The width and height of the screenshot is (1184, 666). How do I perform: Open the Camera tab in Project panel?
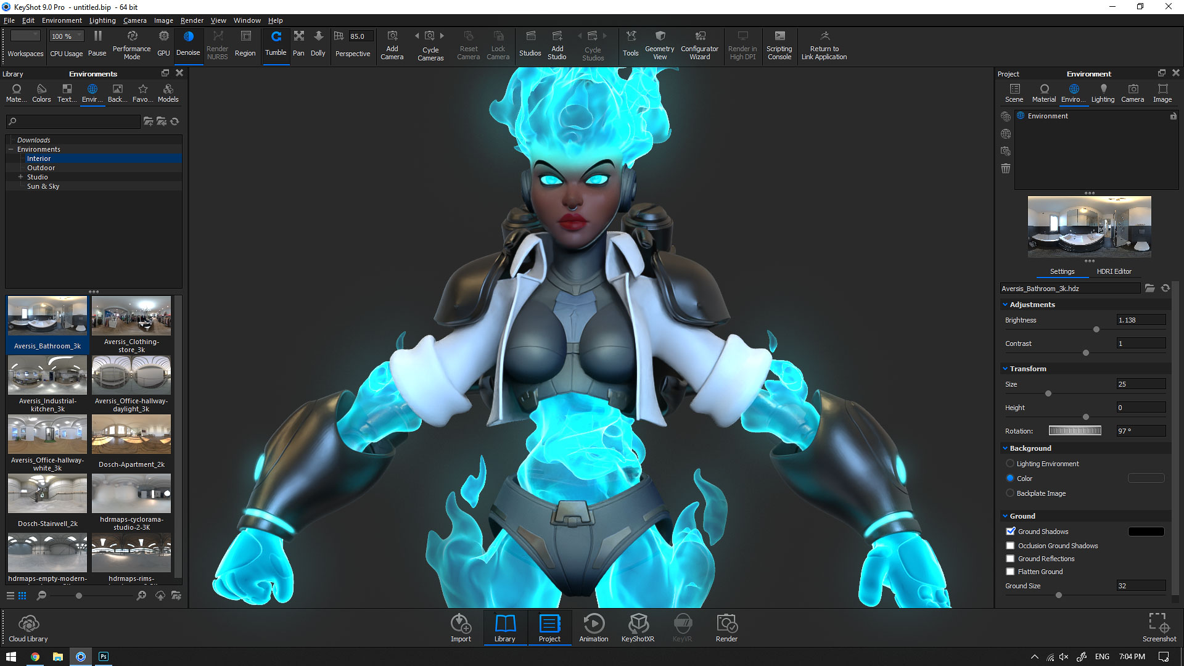tap(1133, 93)
